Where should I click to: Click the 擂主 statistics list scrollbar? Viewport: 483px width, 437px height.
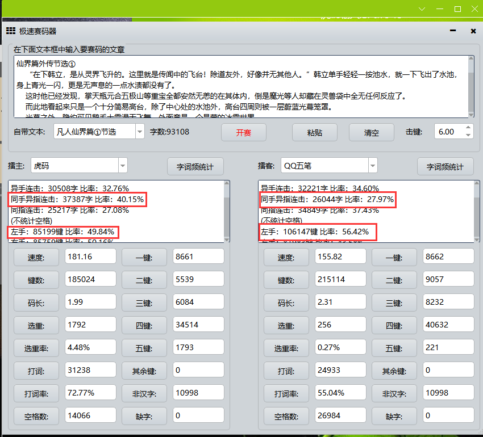coord(227,211)
